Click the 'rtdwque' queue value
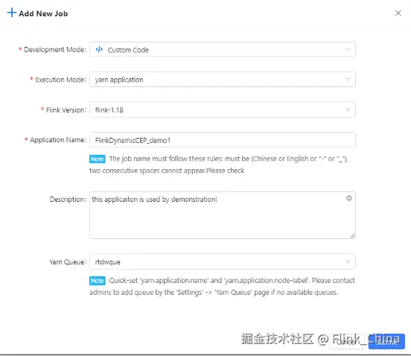The width and height of the screenshot is (411, 356). pos(107,262)
